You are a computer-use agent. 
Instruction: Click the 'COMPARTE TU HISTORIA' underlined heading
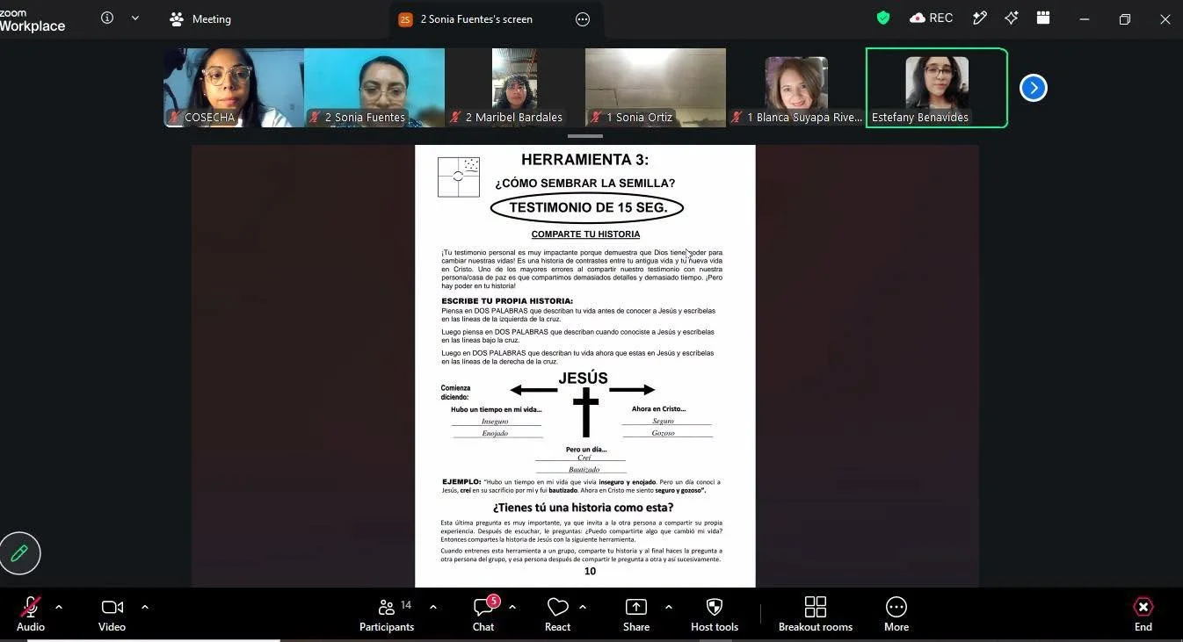pos(585,234)
